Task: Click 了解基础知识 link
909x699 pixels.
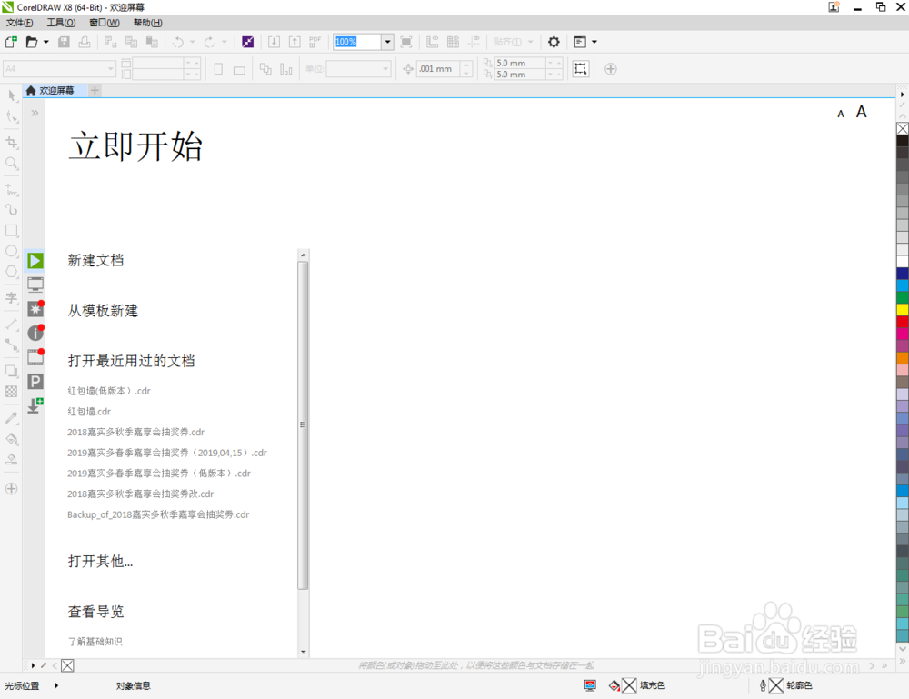Action: point(95,642)
